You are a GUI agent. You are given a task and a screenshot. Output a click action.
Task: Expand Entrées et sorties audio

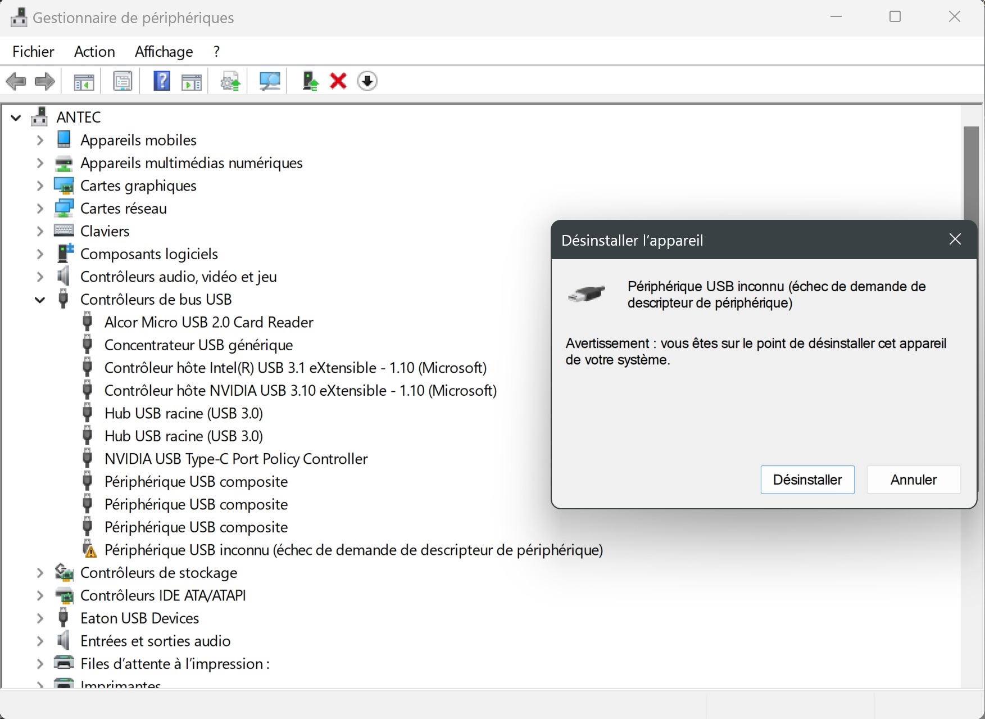[x=40, y=641]
